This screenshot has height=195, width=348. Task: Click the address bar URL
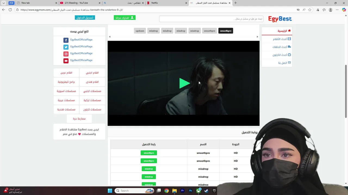pyautogui.click(x=72, y=10)
